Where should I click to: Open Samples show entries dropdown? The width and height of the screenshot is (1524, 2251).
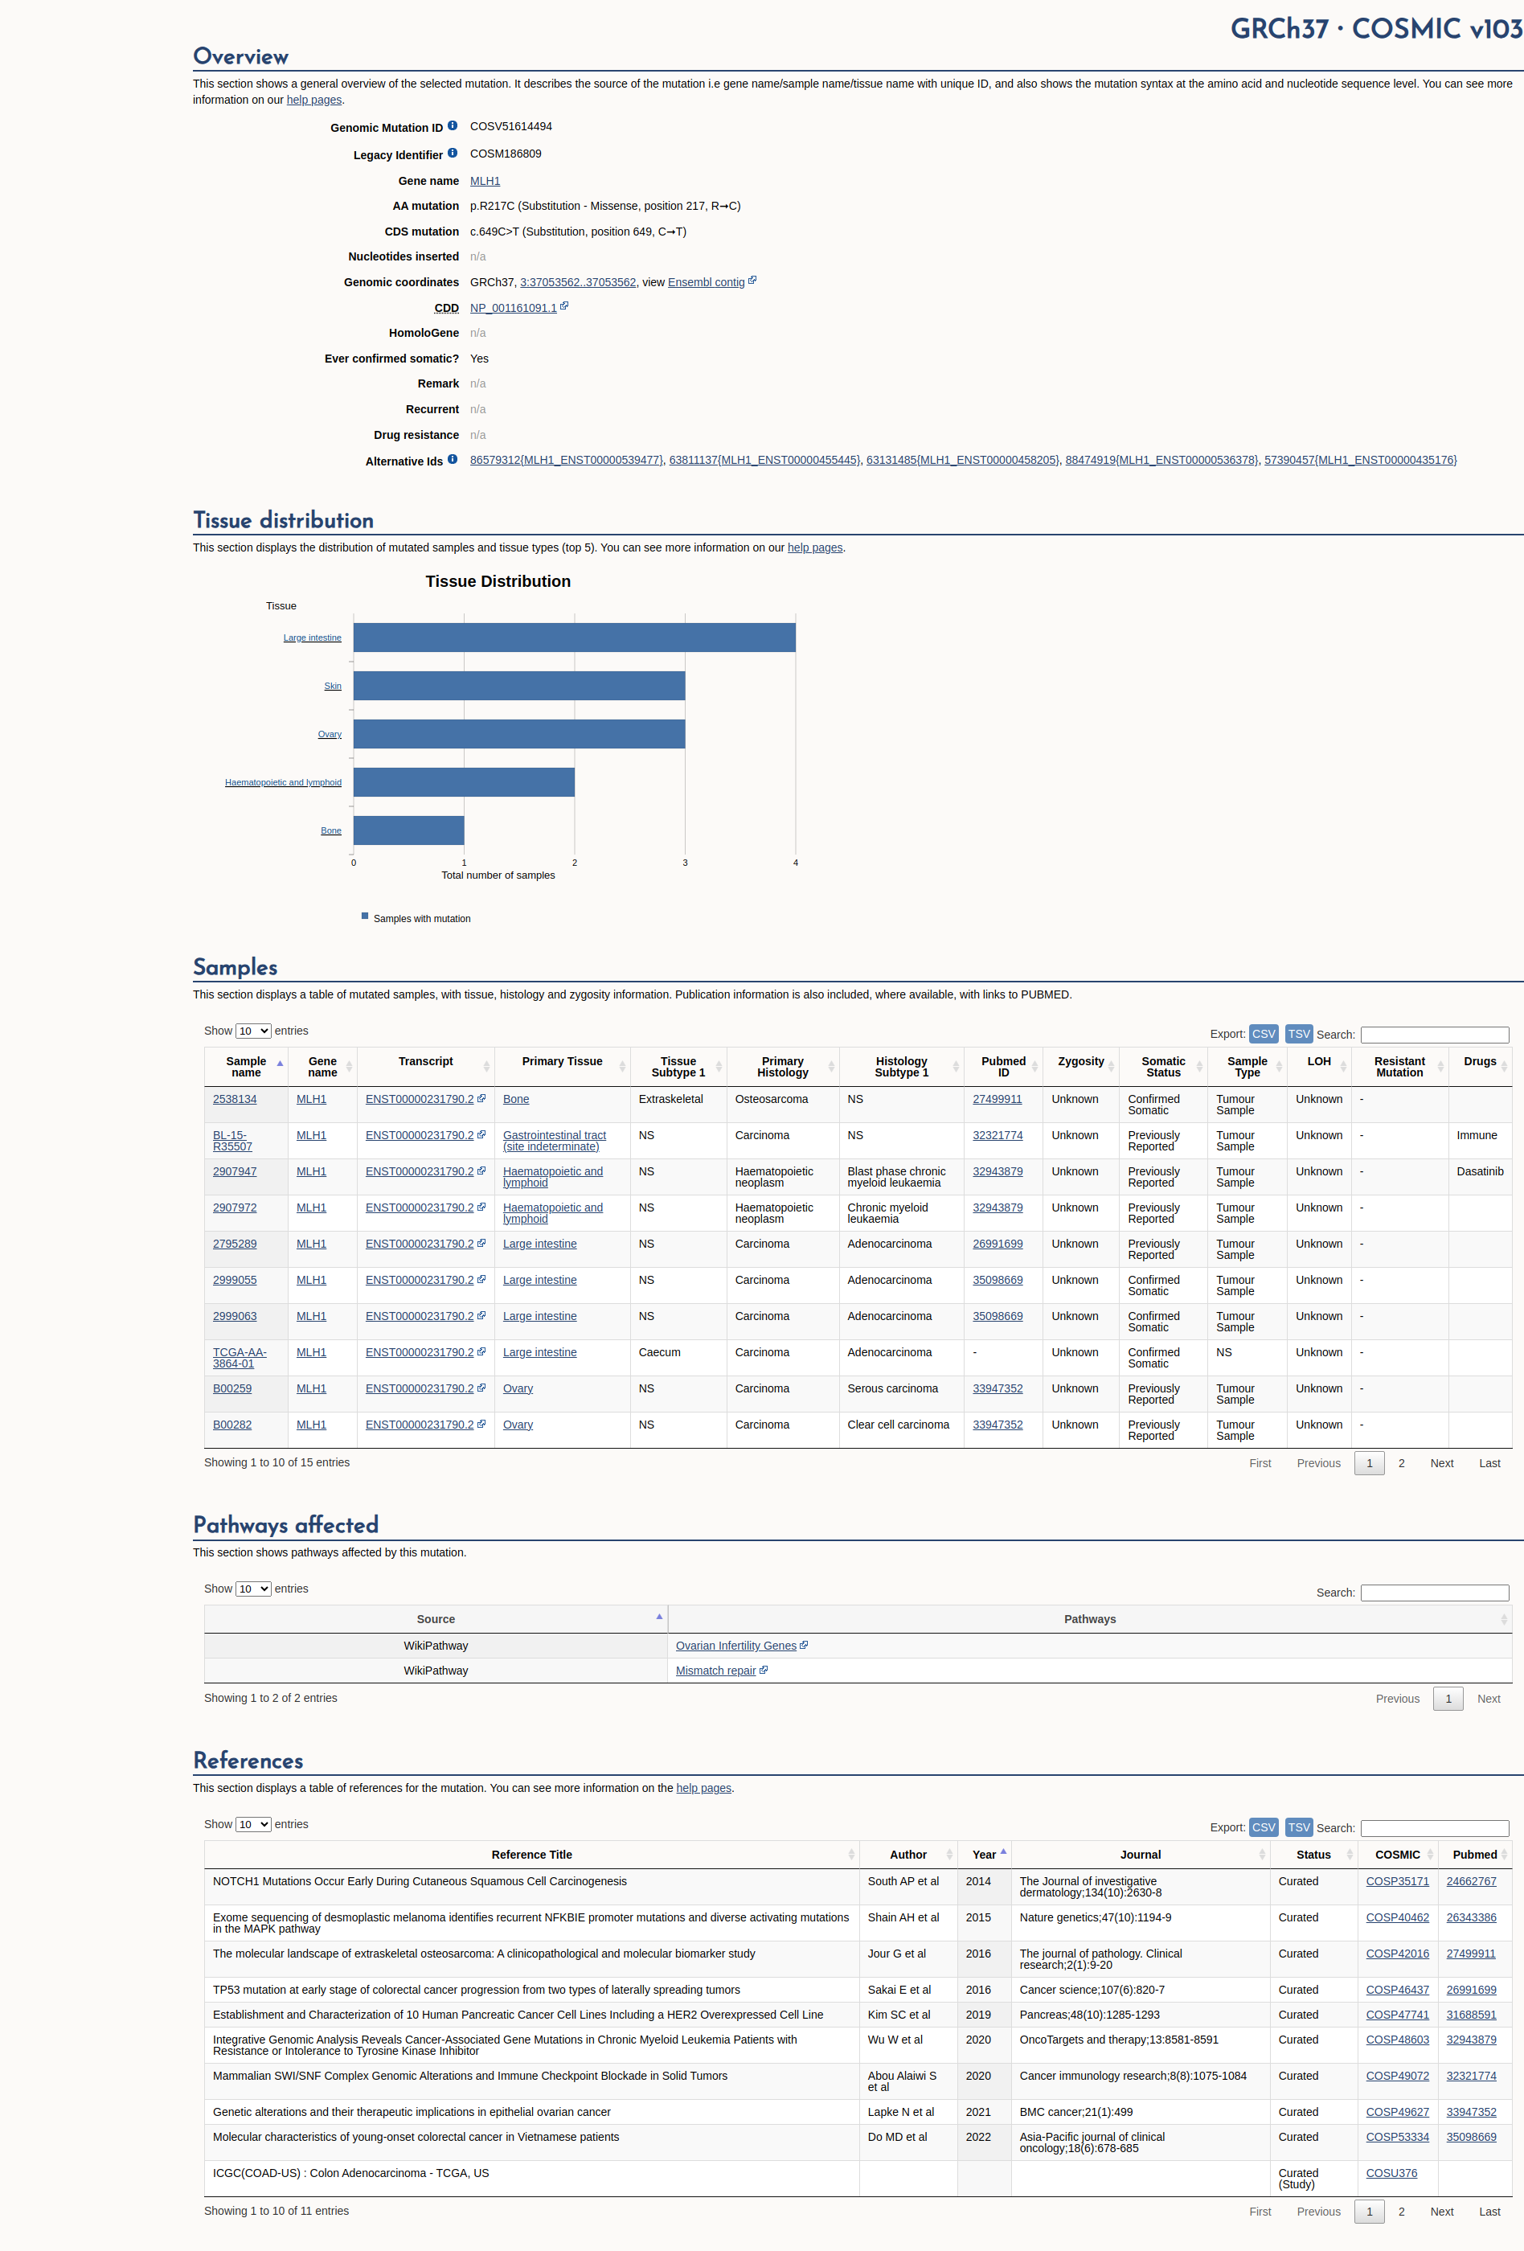click(x=252, y=1031)
